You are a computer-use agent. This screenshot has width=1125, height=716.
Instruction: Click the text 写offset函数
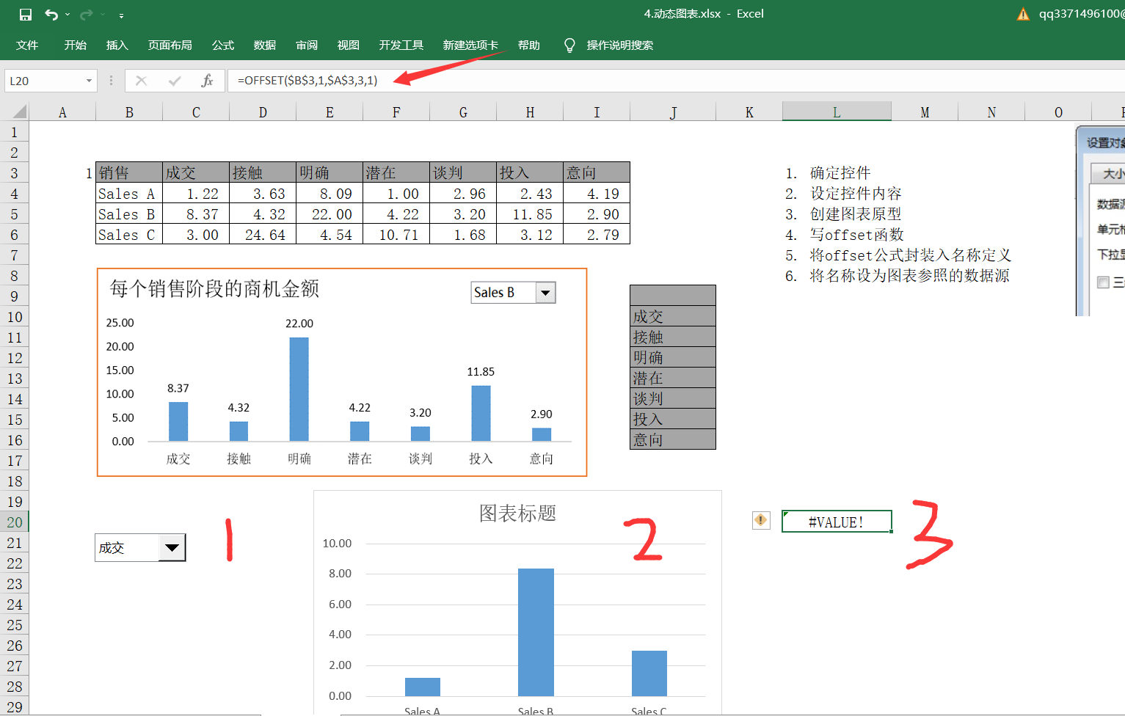[x=856, y=235]
